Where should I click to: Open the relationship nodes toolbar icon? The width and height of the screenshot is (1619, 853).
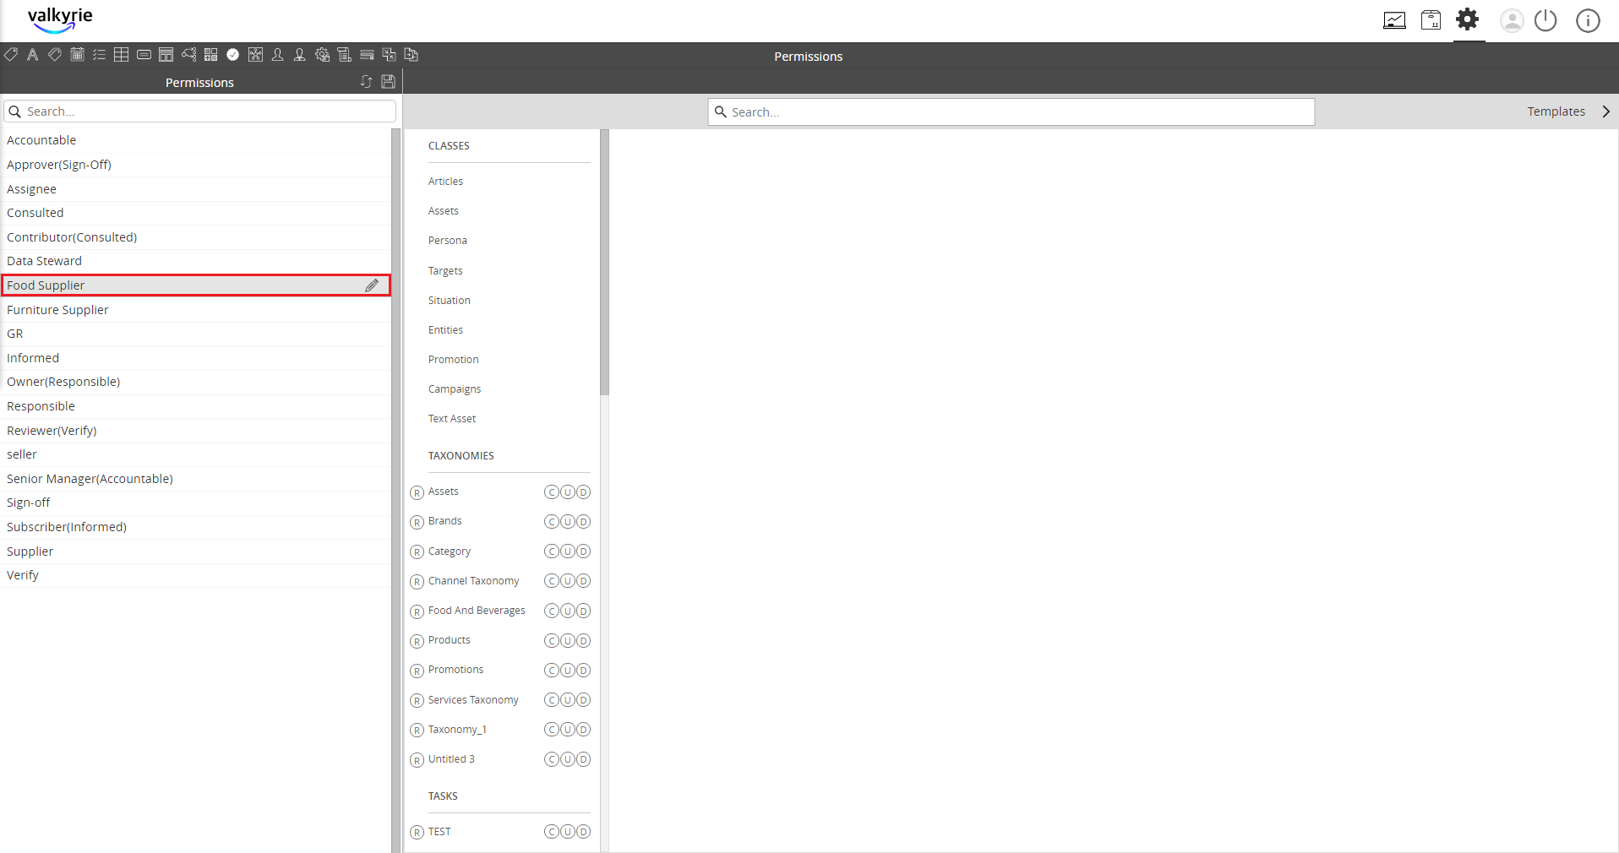[188, 55]
